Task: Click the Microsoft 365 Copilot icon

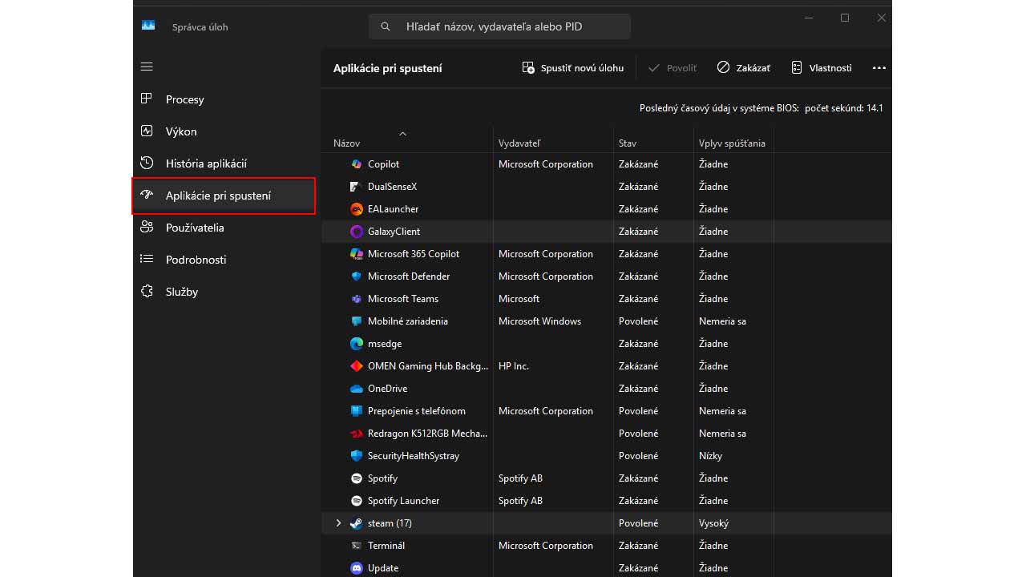Action: [x=357, y=254]
